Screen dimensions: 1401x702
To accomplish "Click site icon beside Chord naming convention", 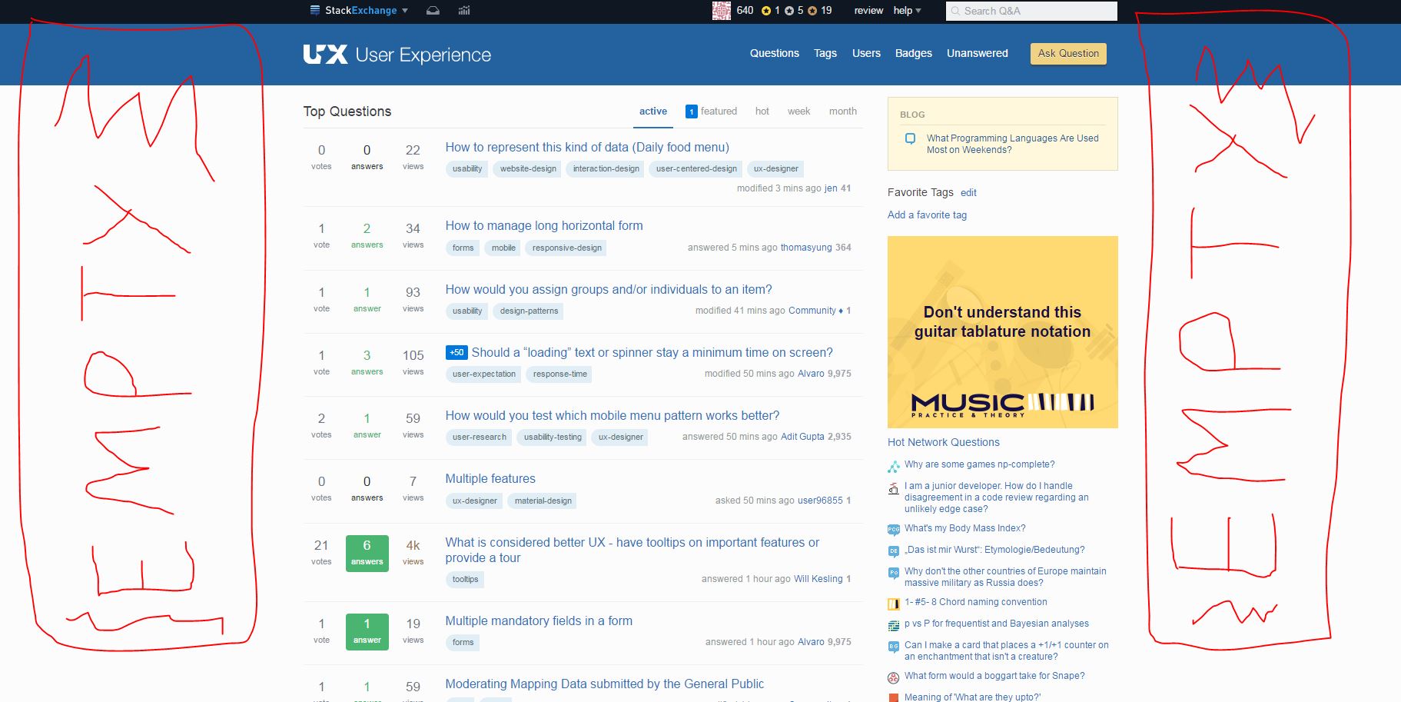I will [893, 604].
